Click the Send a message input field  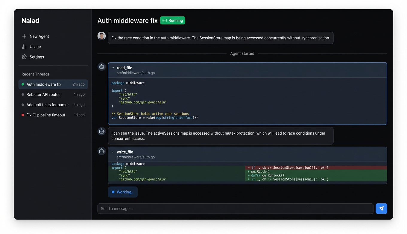pyautogui.click(x=235, y=208)
